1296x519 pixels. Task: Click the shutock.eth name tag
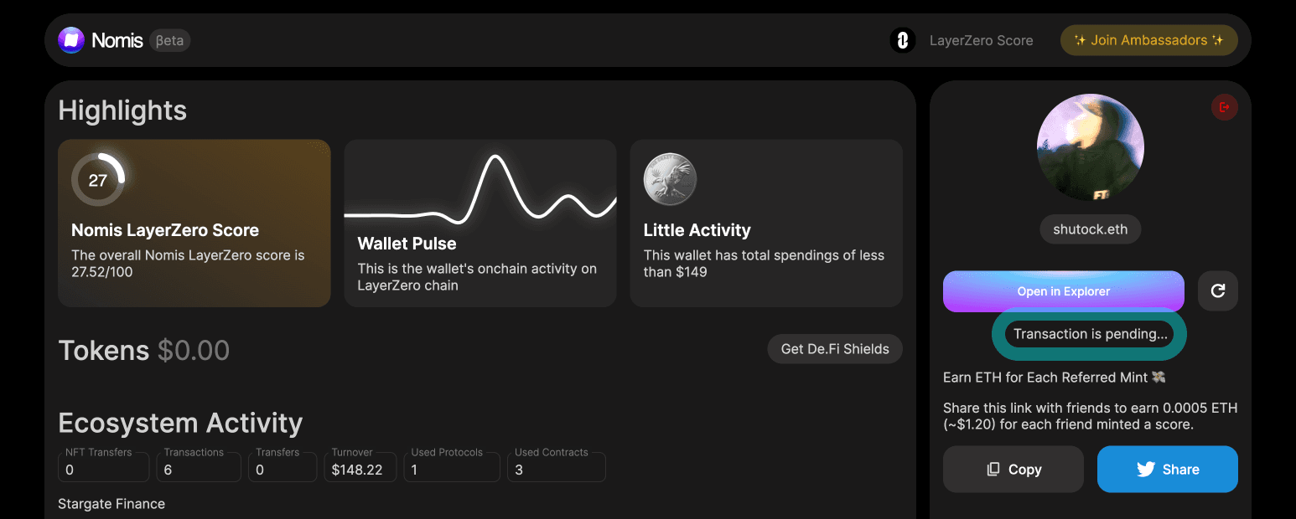tap(1090, 229)
